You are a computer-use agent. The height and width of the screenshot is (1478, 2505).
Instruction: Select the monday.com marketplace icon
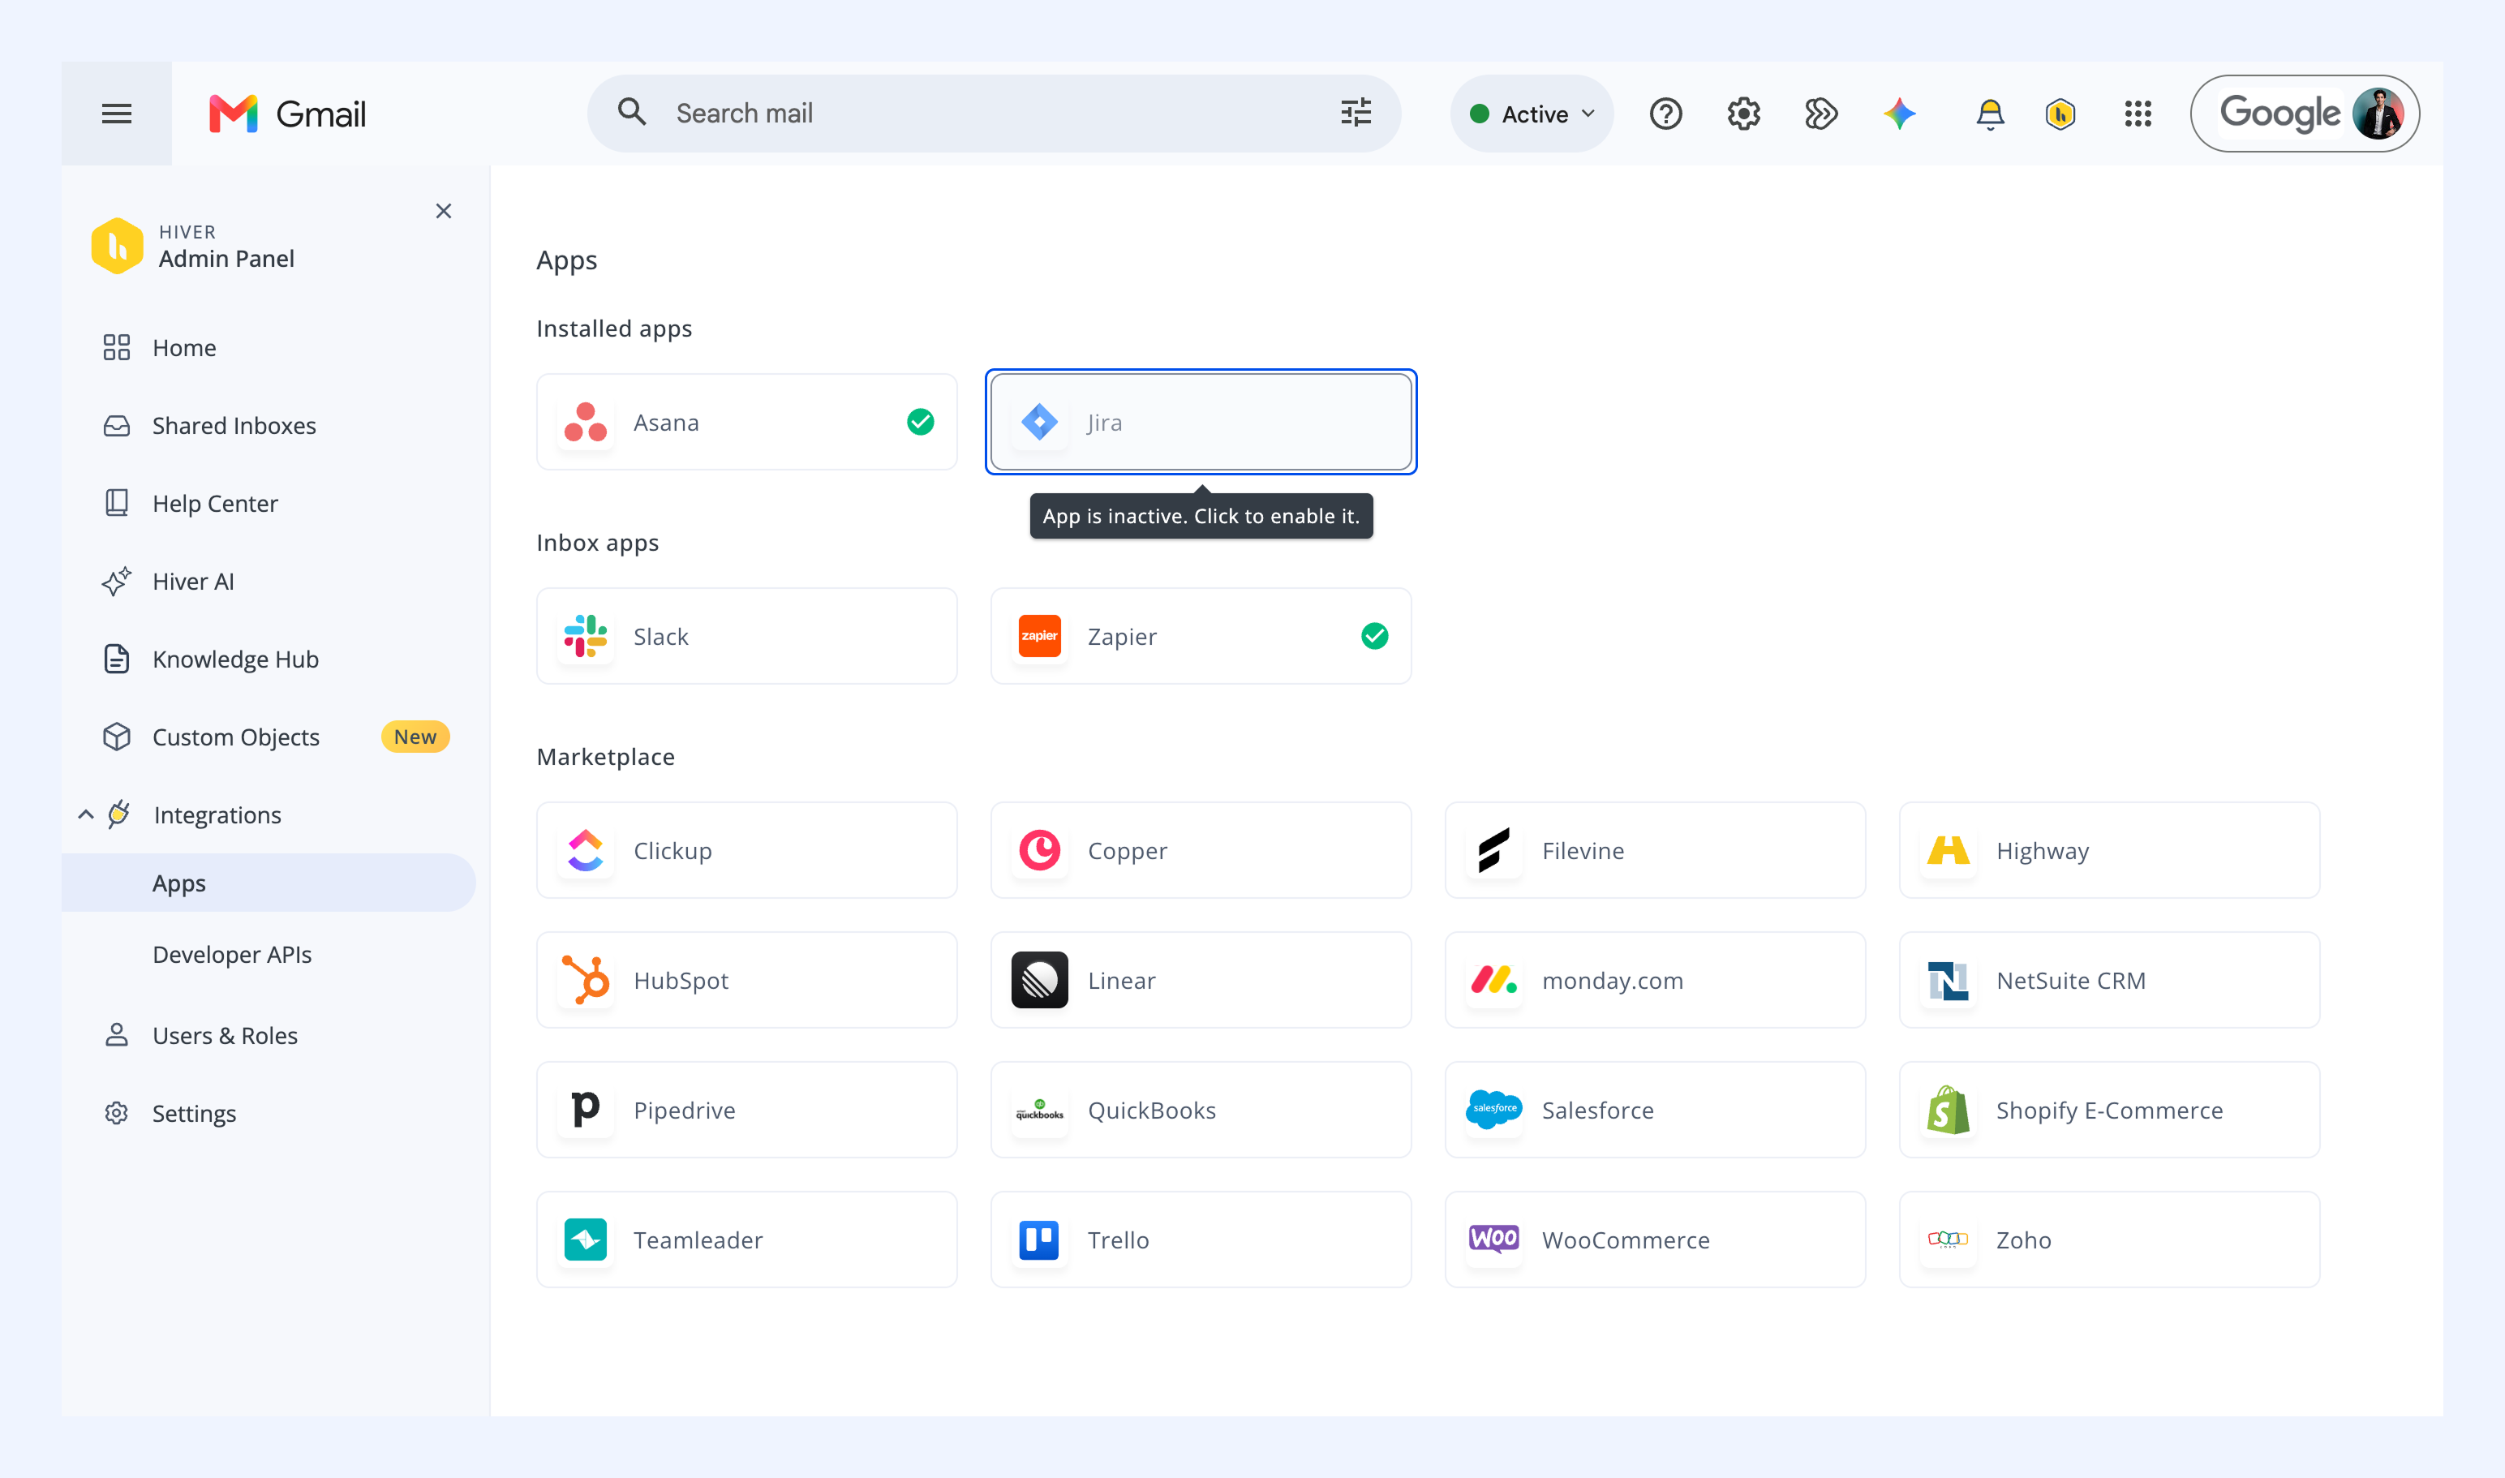(1494, 980)
